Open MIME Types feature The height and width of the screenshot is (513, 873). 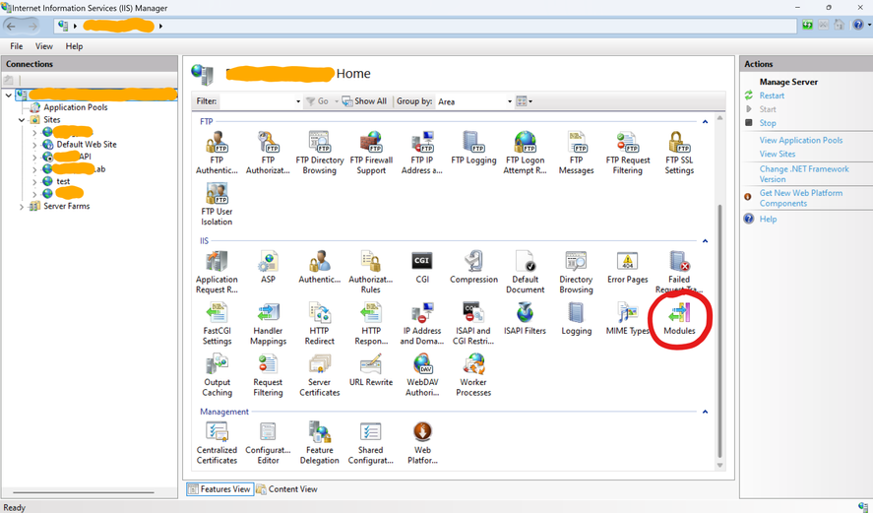click(x=628, y=319)
